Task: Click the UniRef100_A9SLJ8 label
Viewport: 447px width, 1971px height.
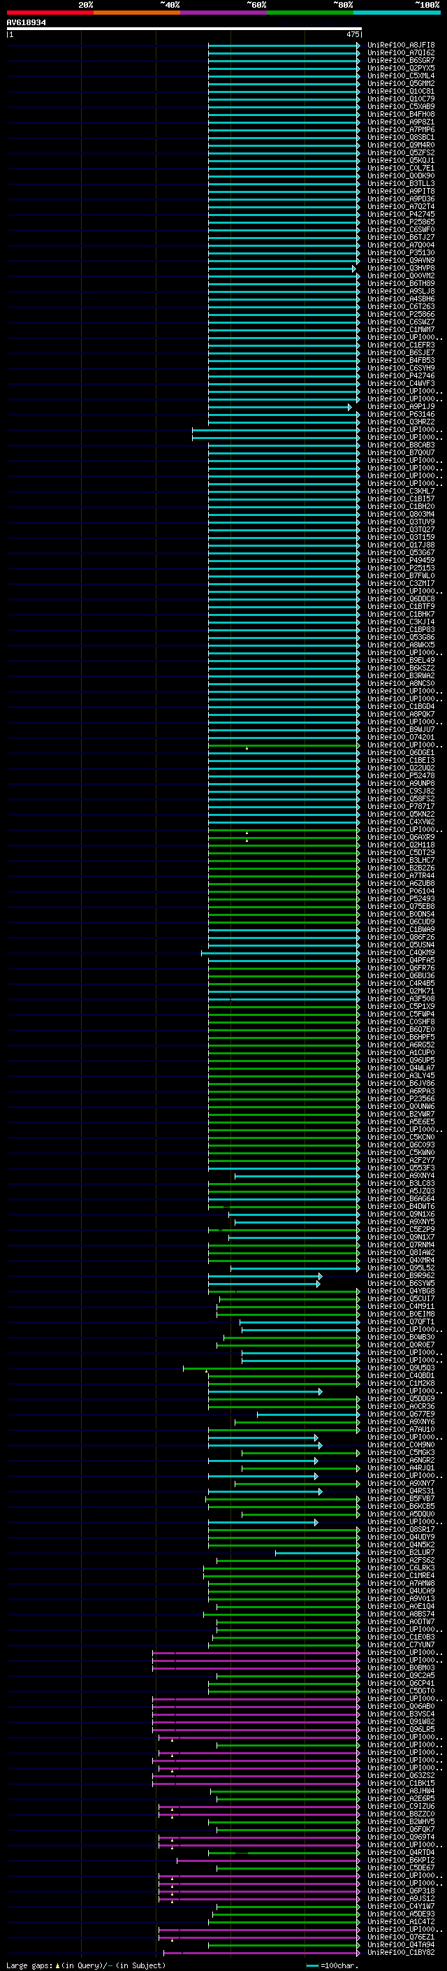Action: click(401, 291)
